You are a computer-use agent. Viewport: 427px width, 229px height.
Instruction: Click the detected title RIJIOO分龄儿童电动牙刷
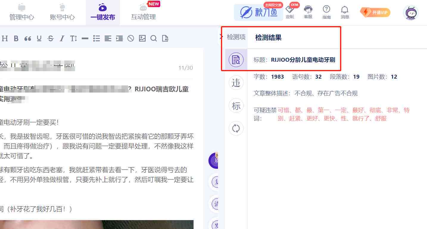coord(303,60)
